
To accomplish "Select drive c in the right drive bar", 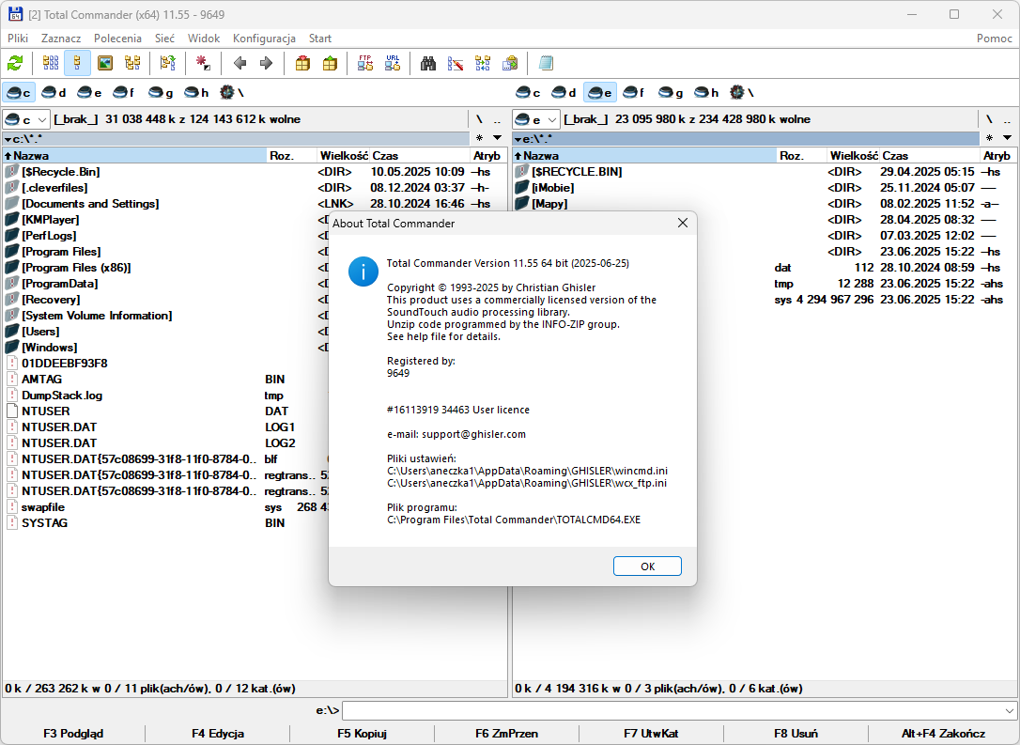I will [528, 92].
